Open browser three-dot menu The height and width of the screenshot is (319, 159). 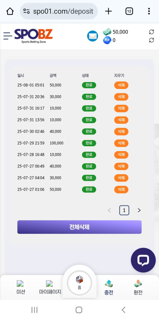point(149,11)
